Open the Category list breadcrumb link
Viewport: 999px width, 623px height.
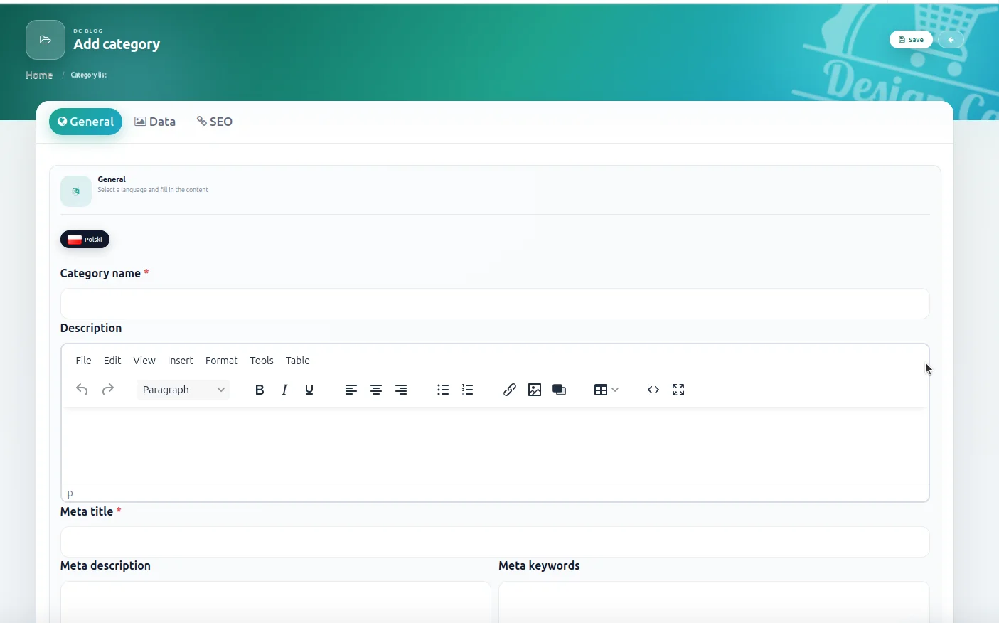(x=89, y=75)
